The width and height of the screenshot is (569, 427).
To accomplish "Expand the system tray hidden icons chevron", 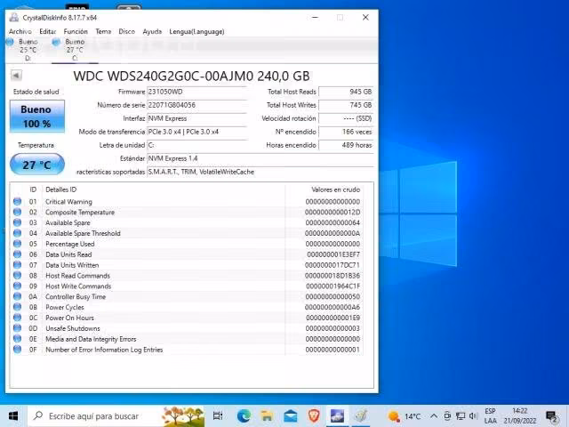I will click(x=434, y=416).
